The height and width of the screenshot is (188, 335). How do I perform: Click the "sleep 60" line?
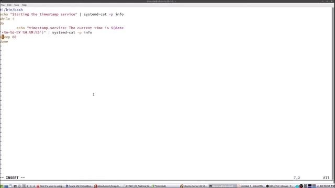(x=8, y=37)
